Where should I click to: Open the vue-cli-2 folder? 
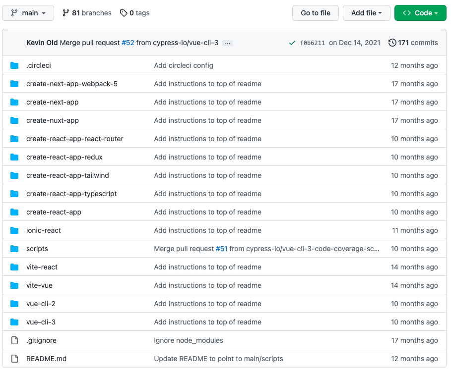click(x=41, y=304)
